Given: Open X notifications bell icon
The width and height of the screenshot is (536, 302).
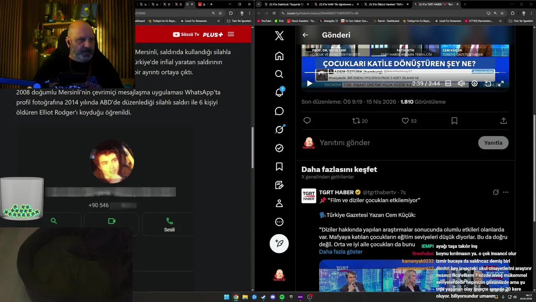Looking at the screenshot, I should coord(279,93).
